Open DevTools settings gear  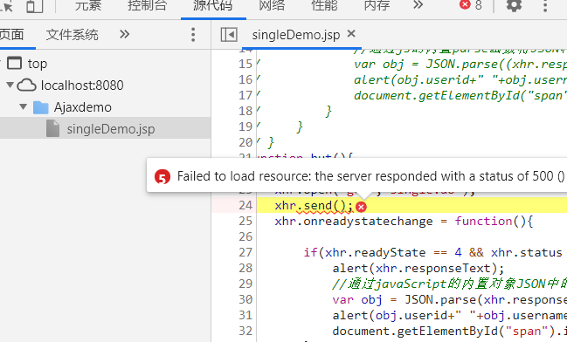[514, 5]
